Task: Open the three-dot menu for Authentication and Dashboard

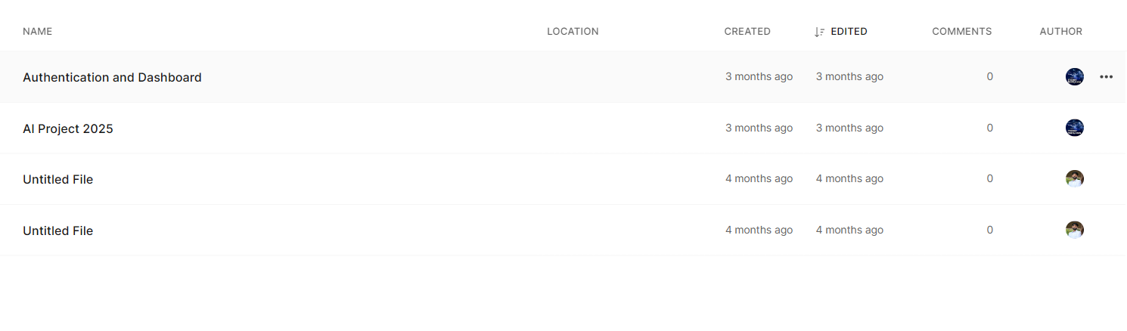Action: click(1106, 77)
